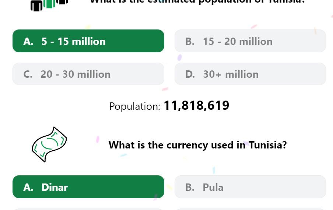Click the letter 'A.' beside Dinar
This screenshot has height=210, width=333.
pos(28,187)
